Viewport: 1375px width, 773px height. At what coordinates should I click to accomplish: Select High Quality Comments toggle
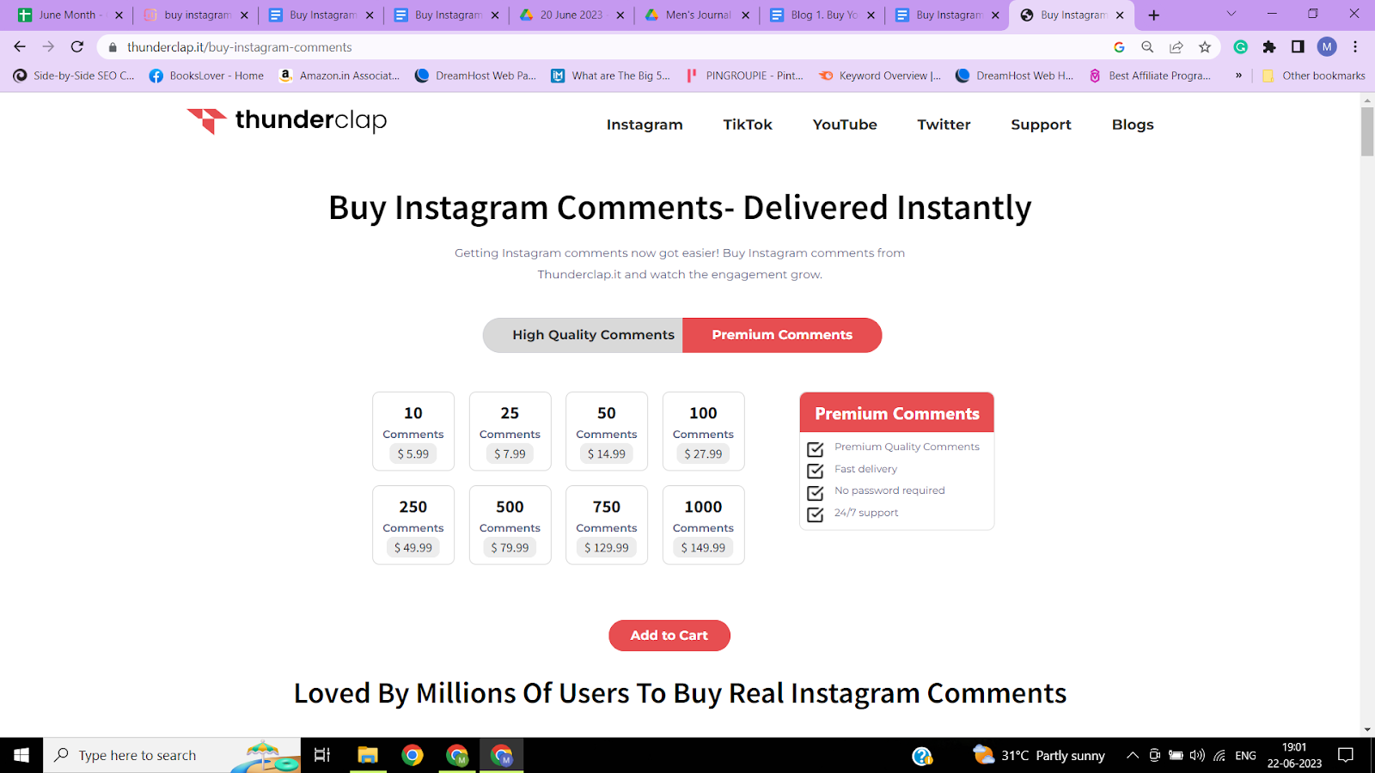[x=584, y=335]
